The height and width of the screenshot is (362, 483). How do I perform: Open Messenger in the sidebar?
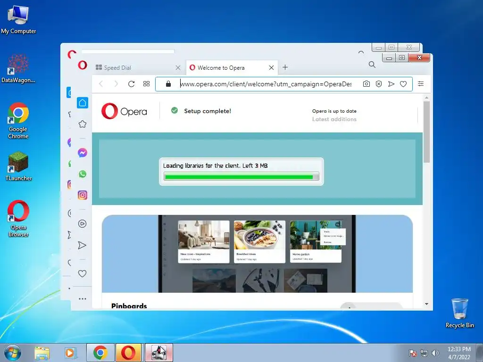(82, 153)
